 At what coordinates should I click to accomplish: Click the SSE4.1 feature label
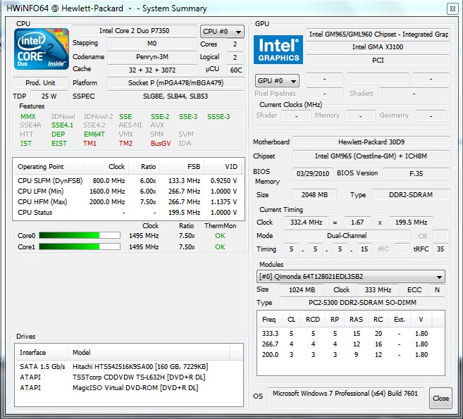click(x=62, y=125)
